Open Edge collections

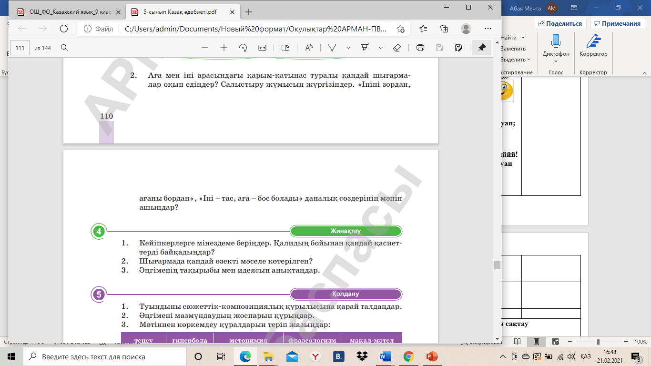(x=444, y=29)
